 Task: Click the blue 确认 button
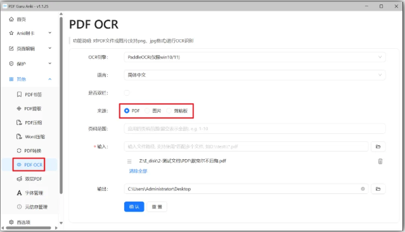pyautogui.click(x=134, y=207)
